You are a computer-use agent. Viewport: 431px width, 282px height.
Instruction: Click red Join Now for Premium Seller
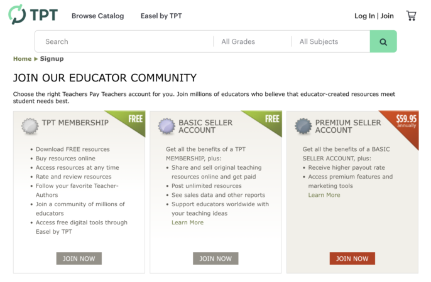352,258
